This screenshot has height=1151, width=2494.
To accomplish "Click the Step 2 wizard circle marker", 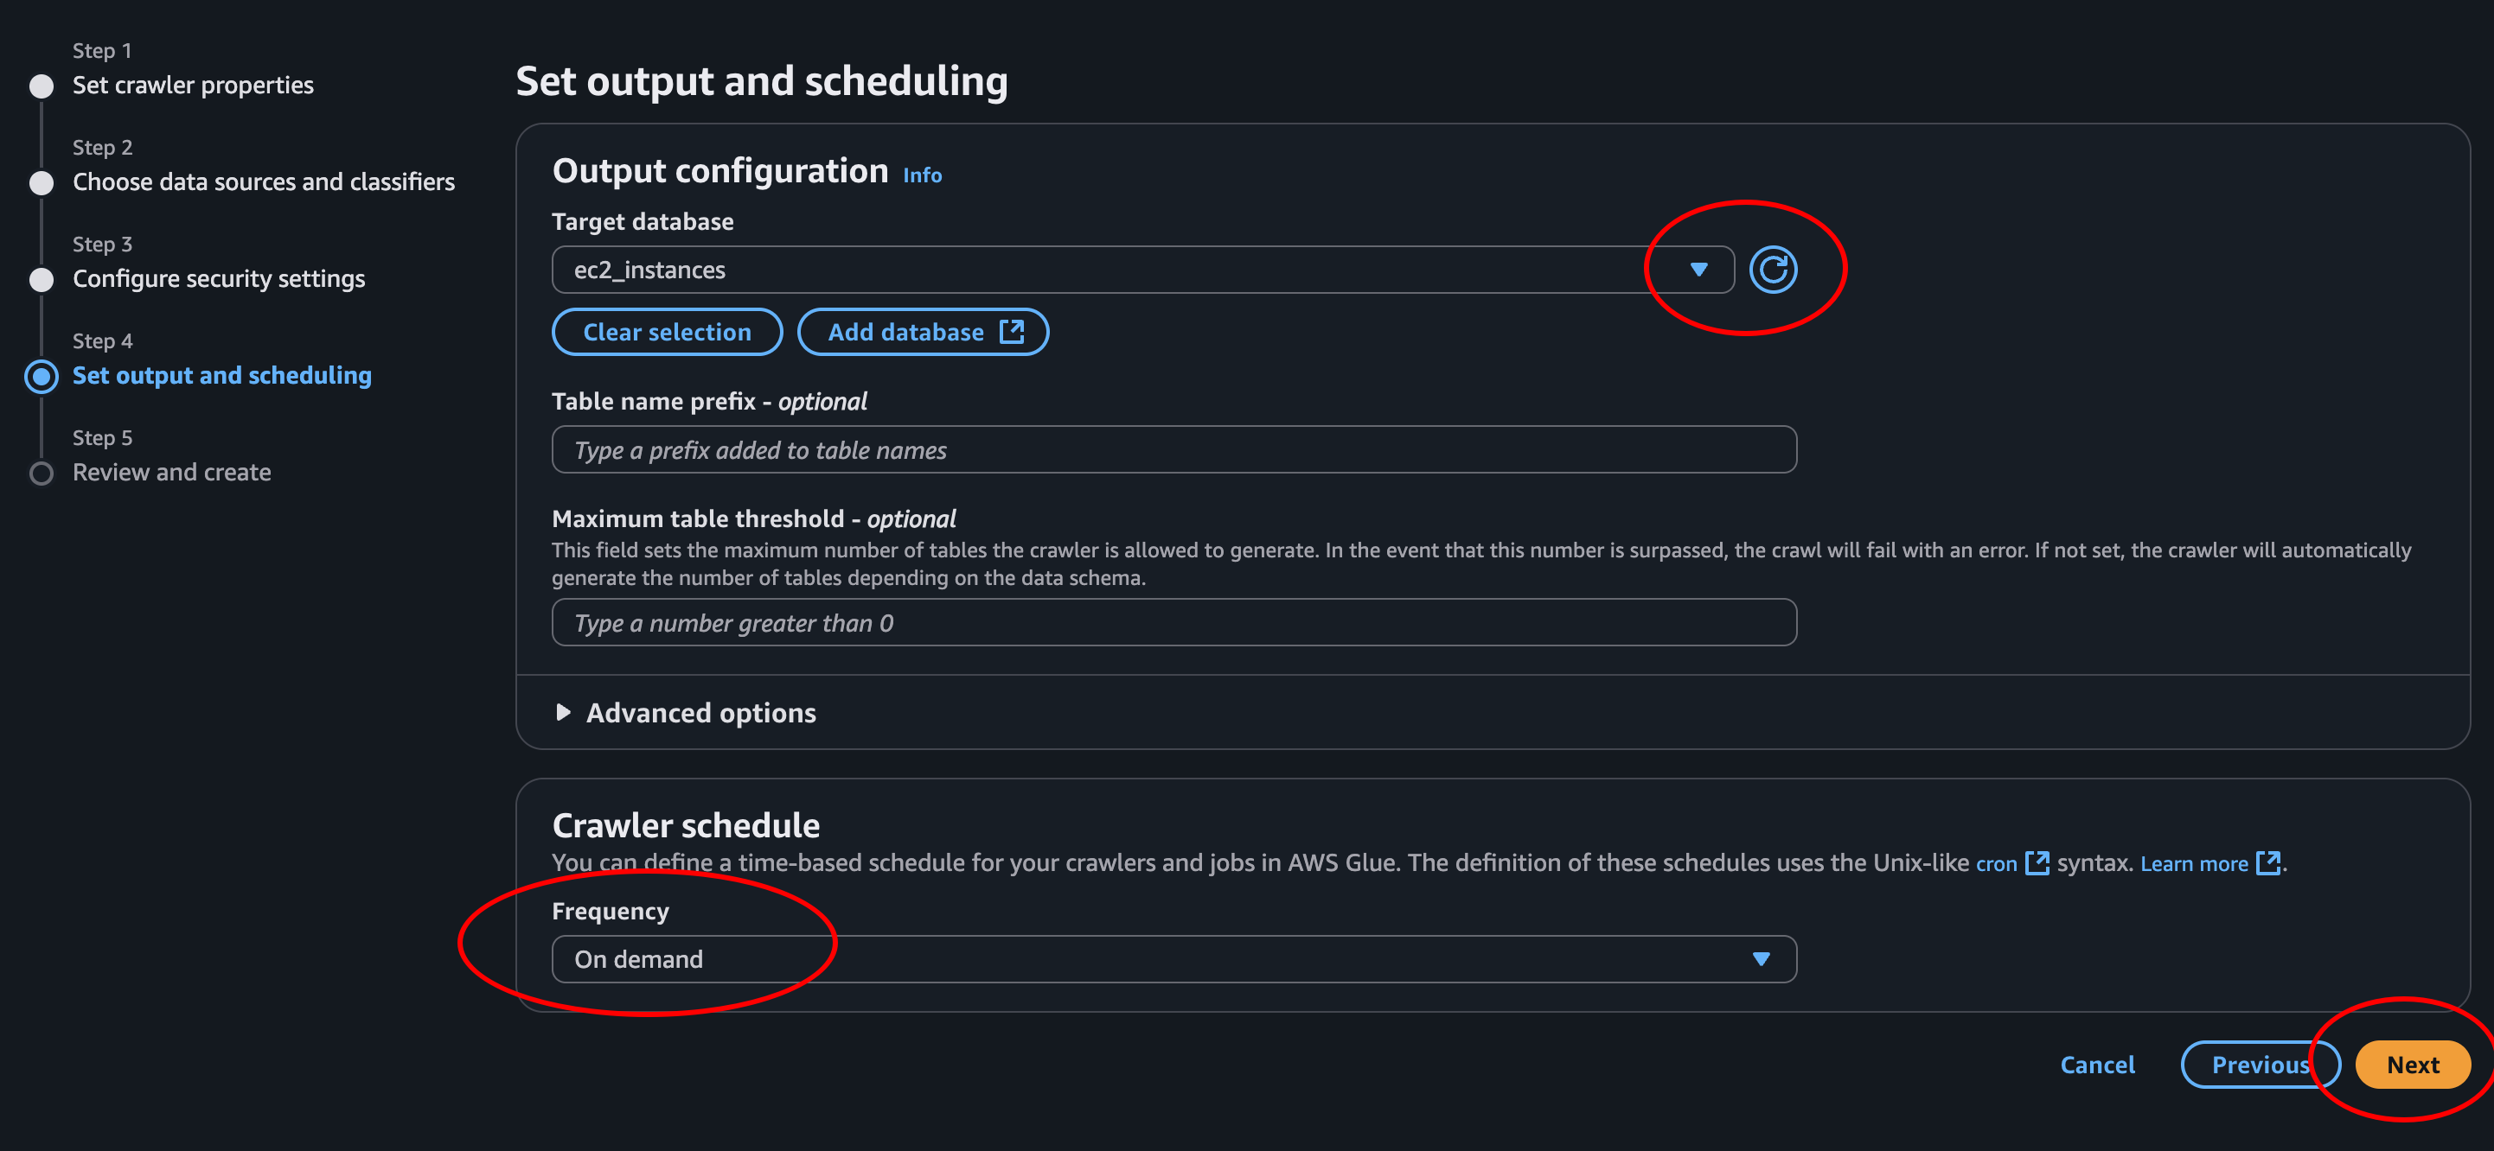I will (42, 183).
